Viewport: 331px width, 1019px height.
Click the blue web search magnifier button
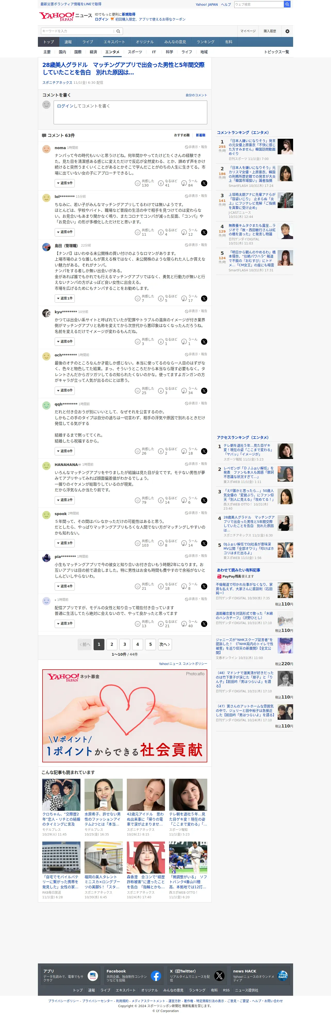[x=287, y=4]
